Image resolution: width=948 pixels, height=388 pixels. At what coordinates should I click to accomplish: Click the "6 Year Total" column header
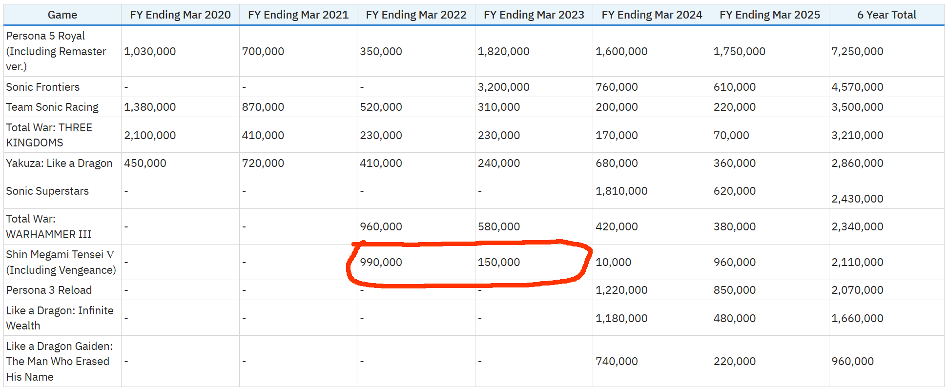coord(886,15)
